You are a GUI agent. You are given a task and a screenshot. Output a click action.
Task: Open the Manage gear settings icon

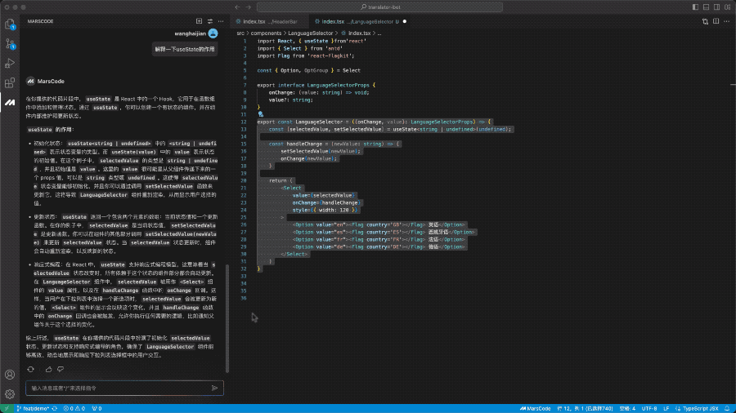tap(10, 393)
